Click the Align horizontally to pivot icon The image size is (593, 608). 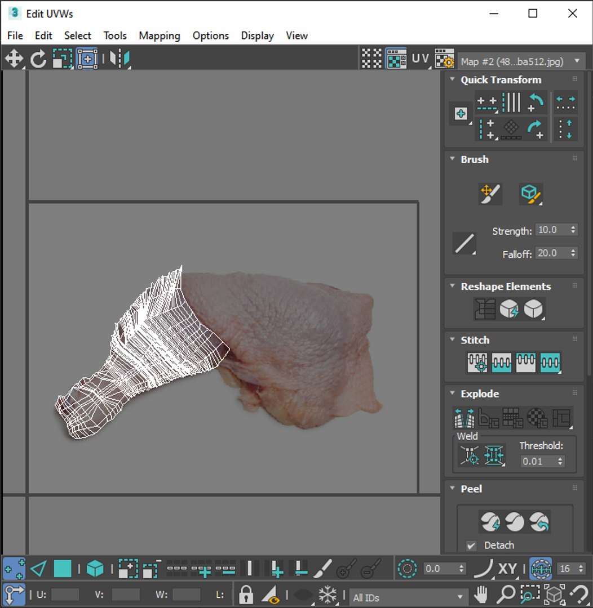[487, 103]
